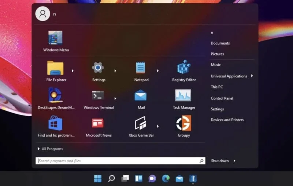Image resolution: width=293 pixels, height=186 pixels.
Task: Open Music folder link
Action: click(216, 65)
